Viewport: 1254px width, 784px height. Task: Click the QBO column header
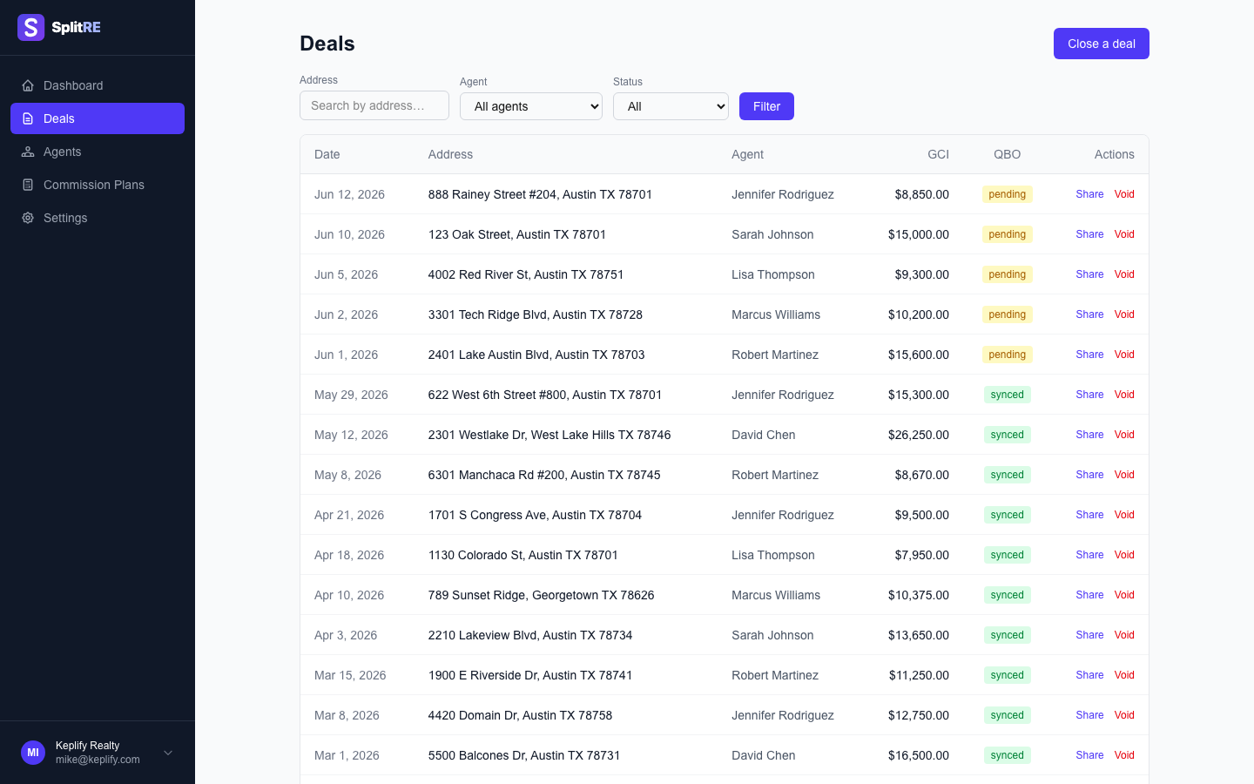(x=1008, y=154)
